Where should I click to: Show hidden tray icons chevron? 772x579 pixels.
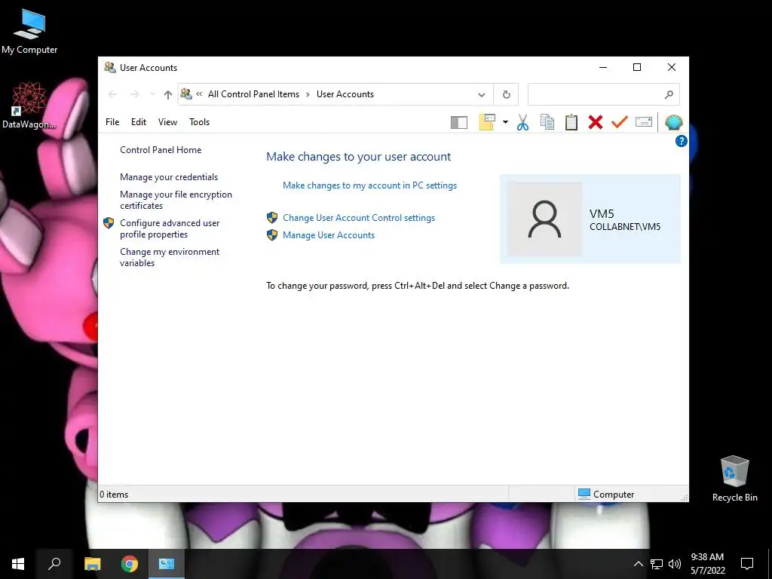(x=638, y=564)
